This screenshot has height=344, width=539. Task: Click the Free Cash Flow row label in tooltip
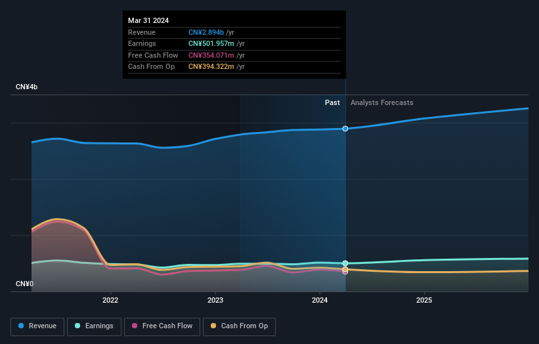click(153, 55)
